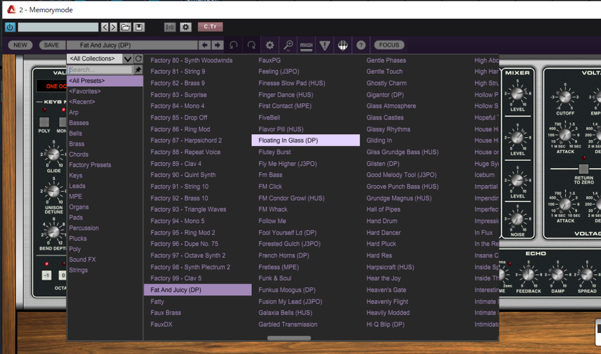Open the MIDI mapping icon
The height and width of the screenshot is (354, 601).
point(306,46)
